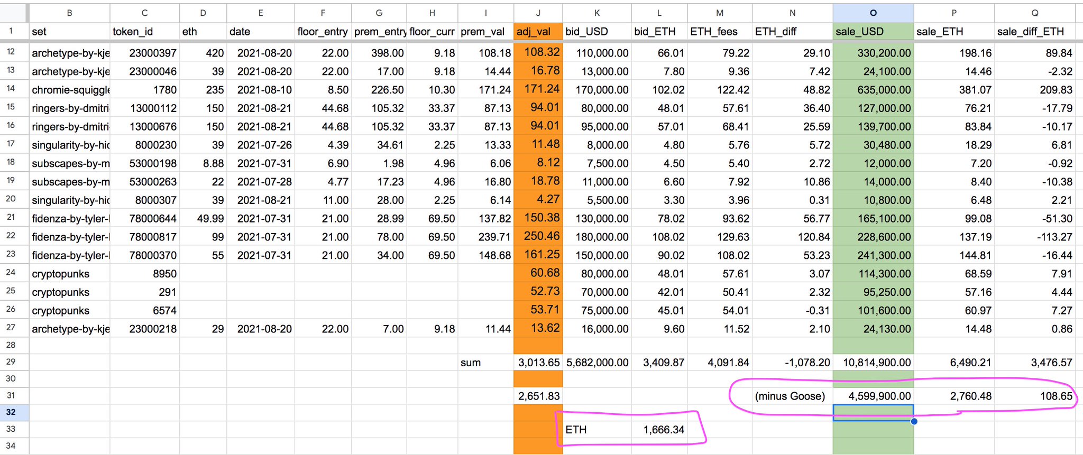
Task: Click ETH_diff sum cell -1,078.20
Action: click(792, 363)
